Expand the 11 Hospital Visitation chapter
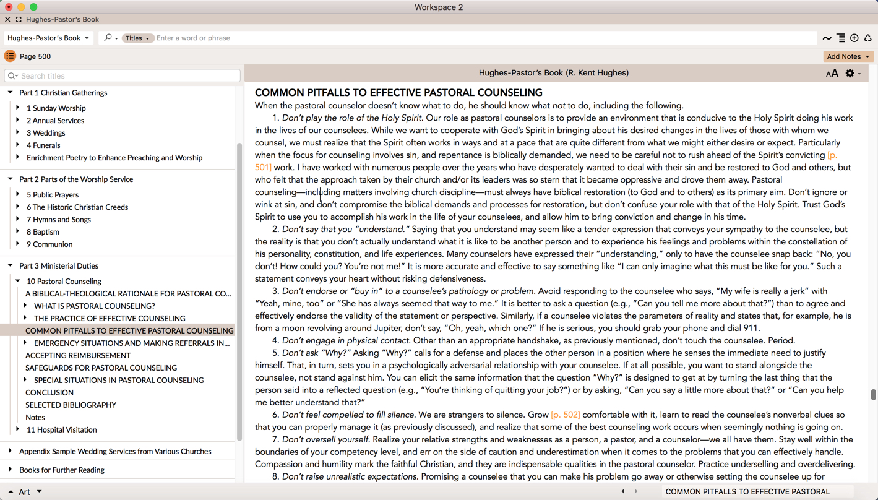 point(18,429)
